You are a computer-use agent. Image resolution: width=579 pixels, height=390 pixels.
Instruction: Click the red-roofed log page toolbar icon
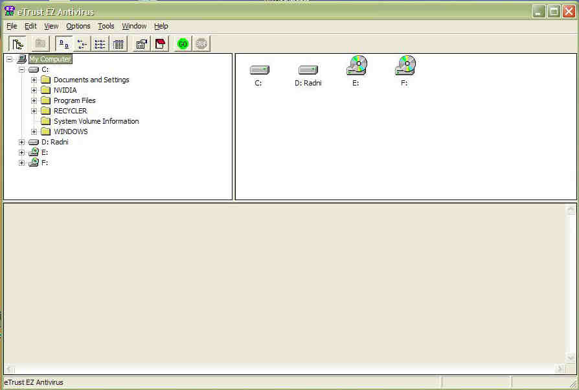click(x=160, y=44)
